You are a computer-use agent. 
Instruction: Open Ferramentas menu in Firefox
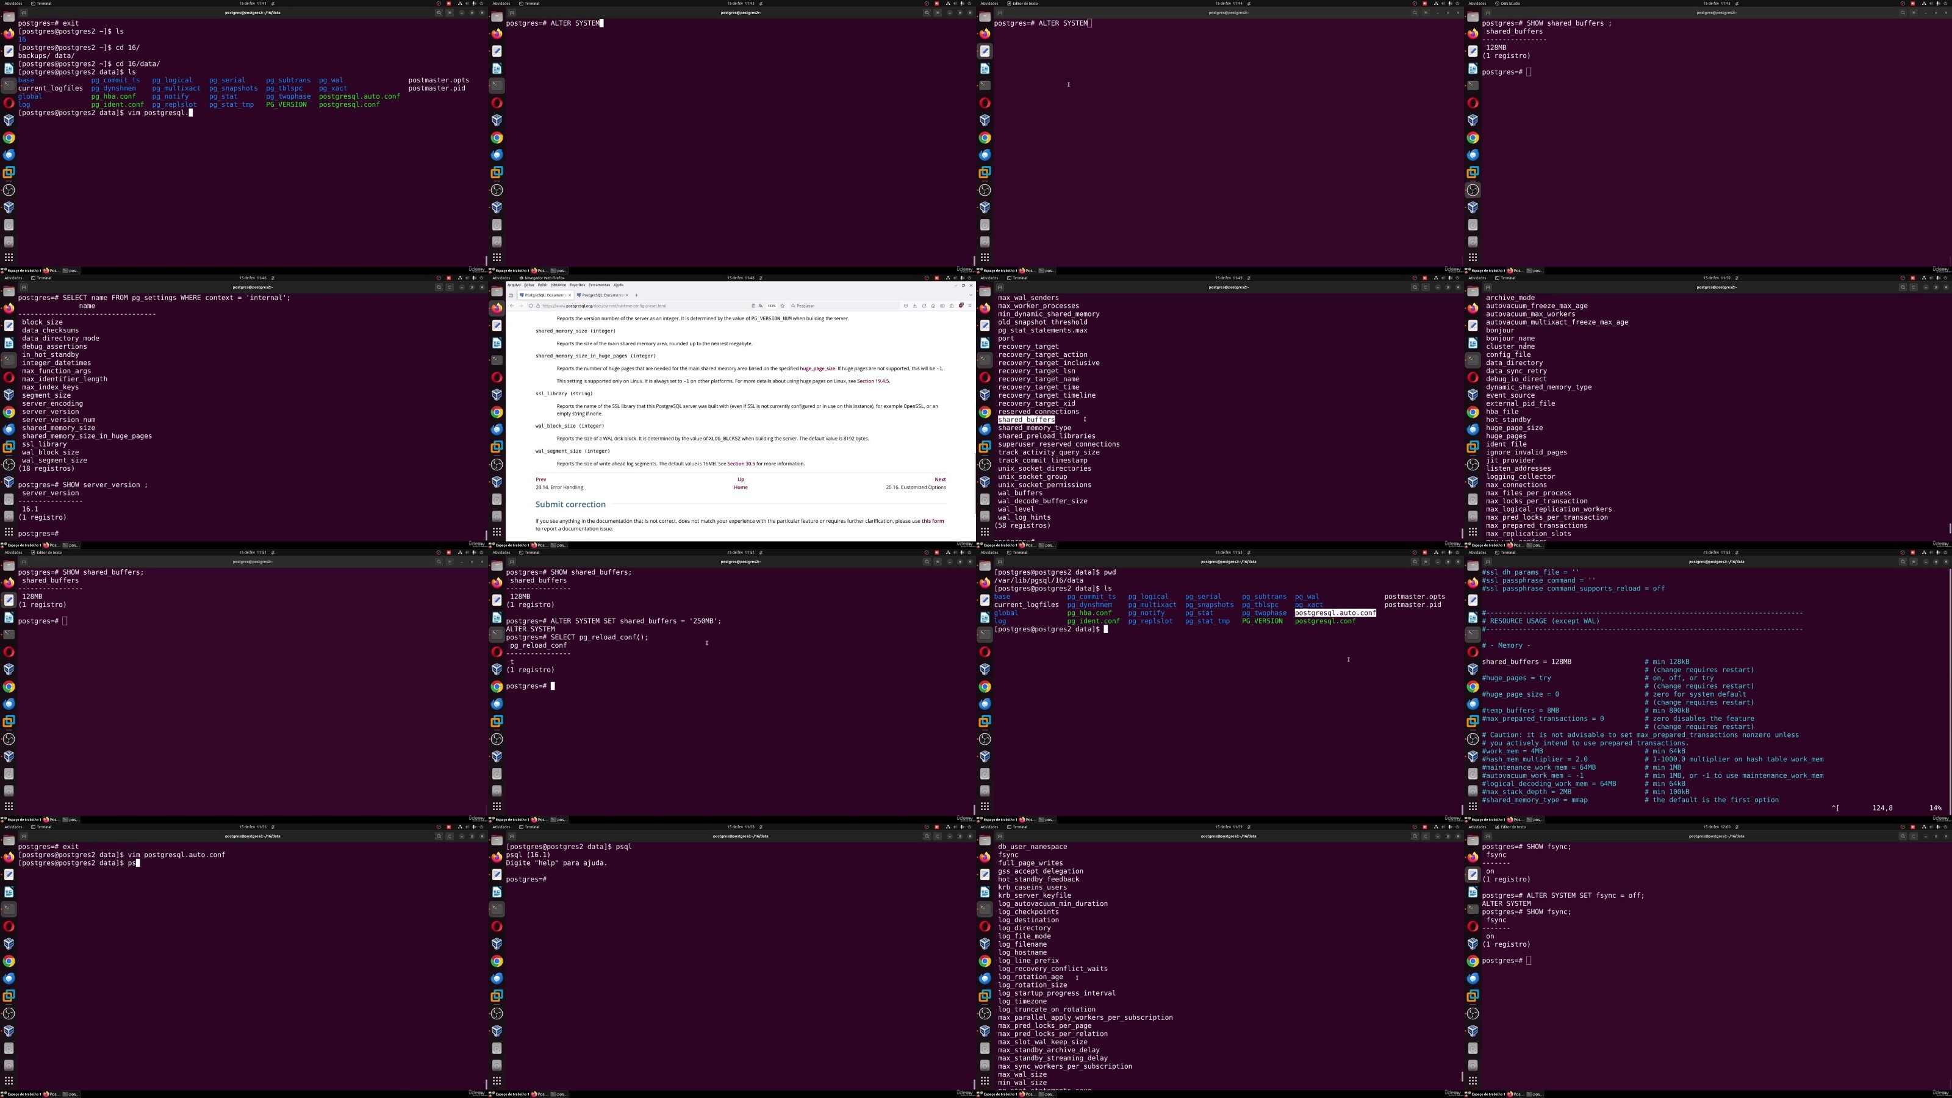[600, 285]
